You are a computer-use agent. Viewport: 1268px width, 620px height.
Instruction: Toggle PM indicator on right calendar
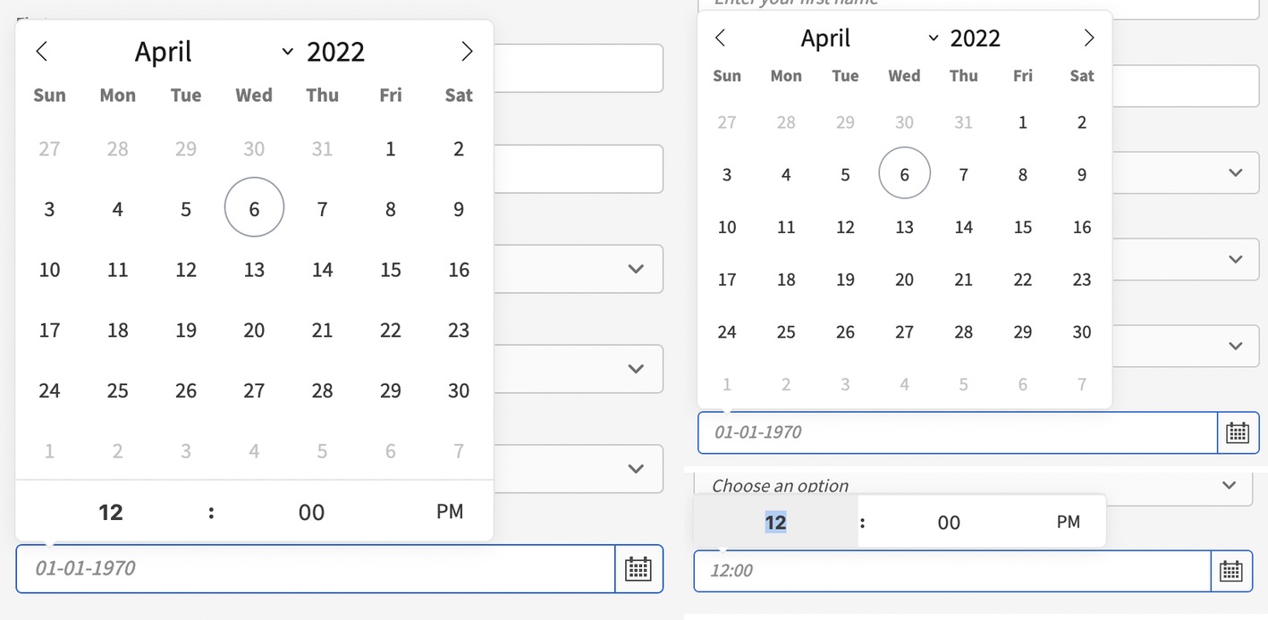click(1069, 522)
